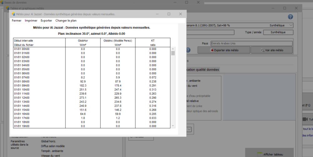This screenshot has width=313, height=157.
Task: Click the Imprimer menu item
Action: click(31, 20)
